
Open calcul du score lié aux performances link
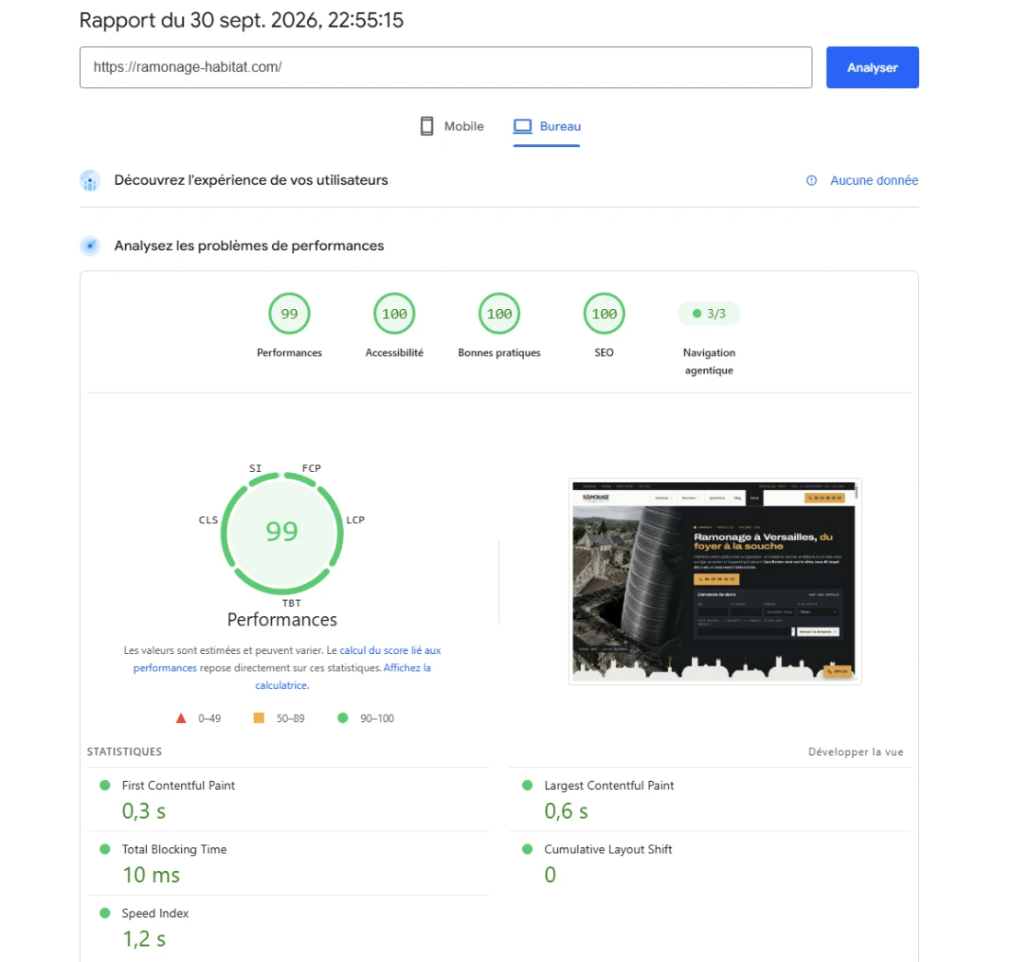click(x=390, y=650)
